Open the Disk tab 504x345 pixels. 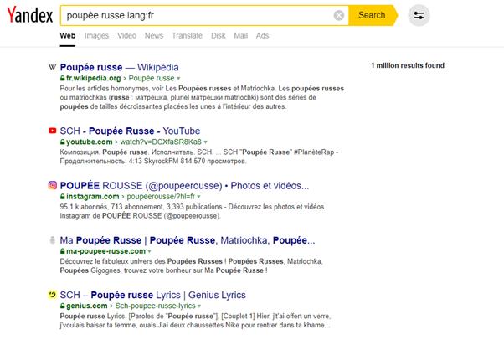pos(219,36)
